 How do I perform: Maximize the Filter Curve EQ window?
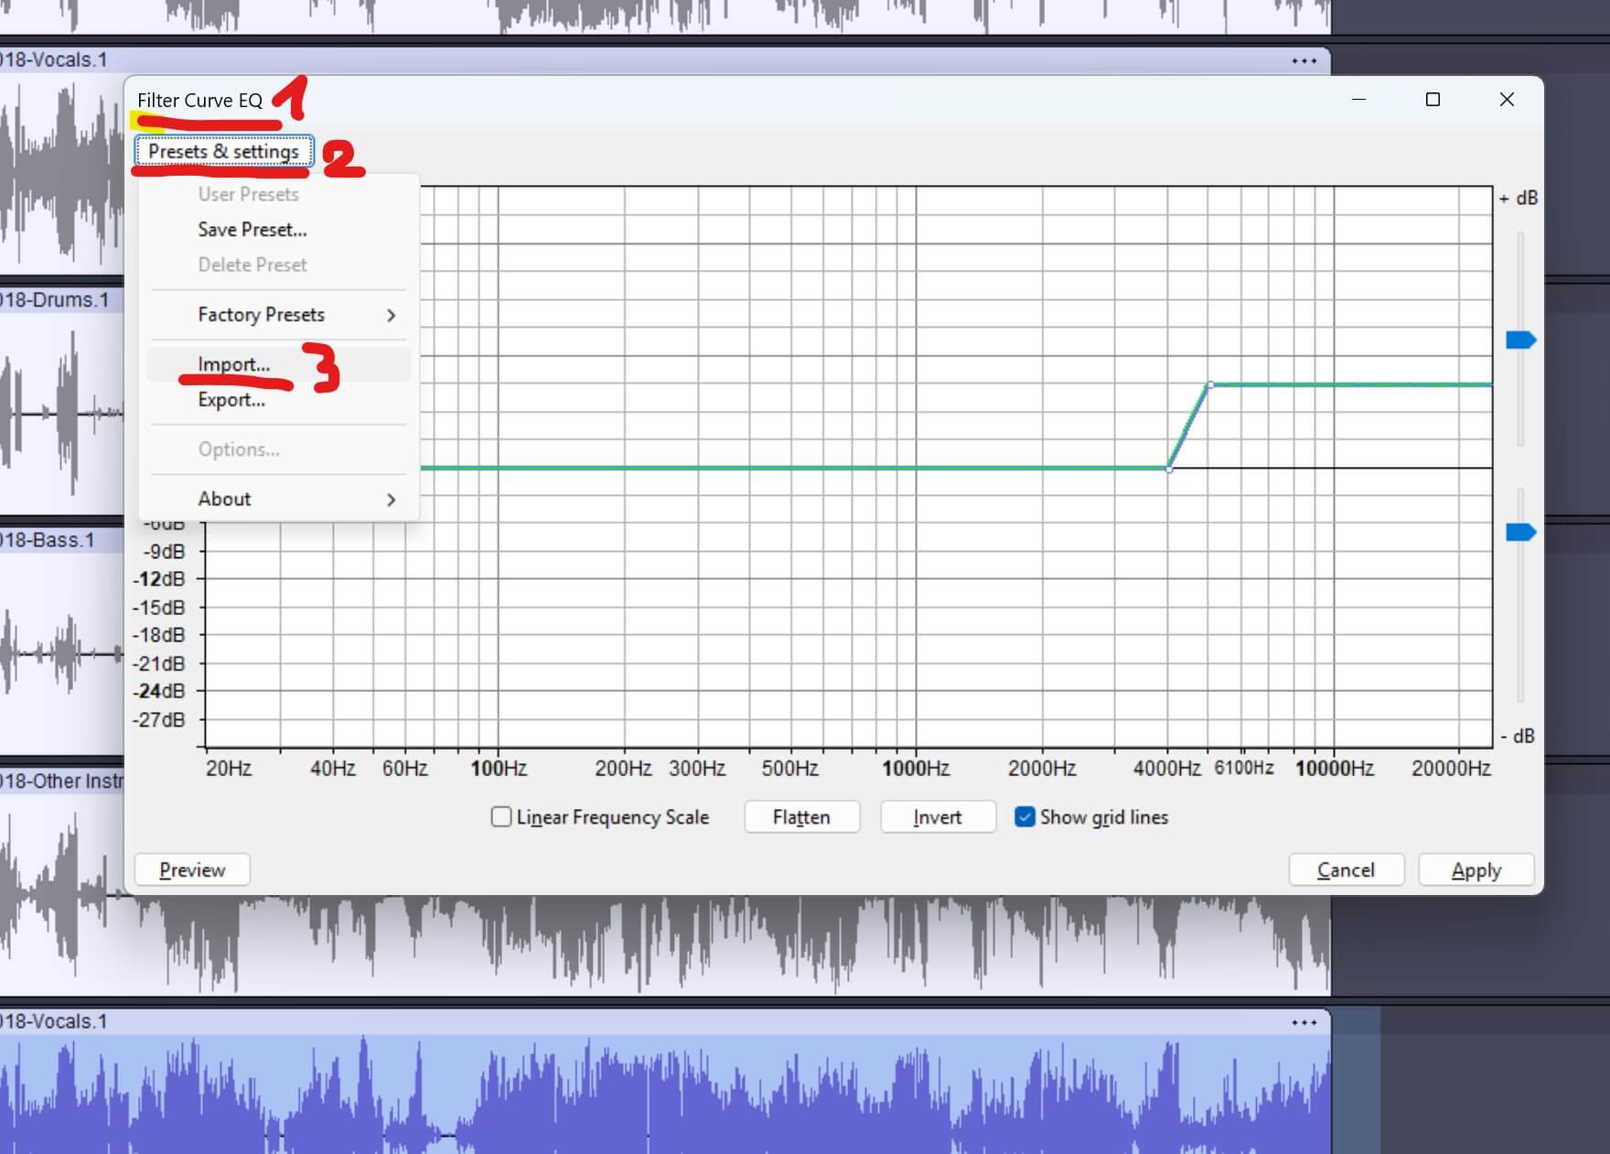(x=1433, y=100)
